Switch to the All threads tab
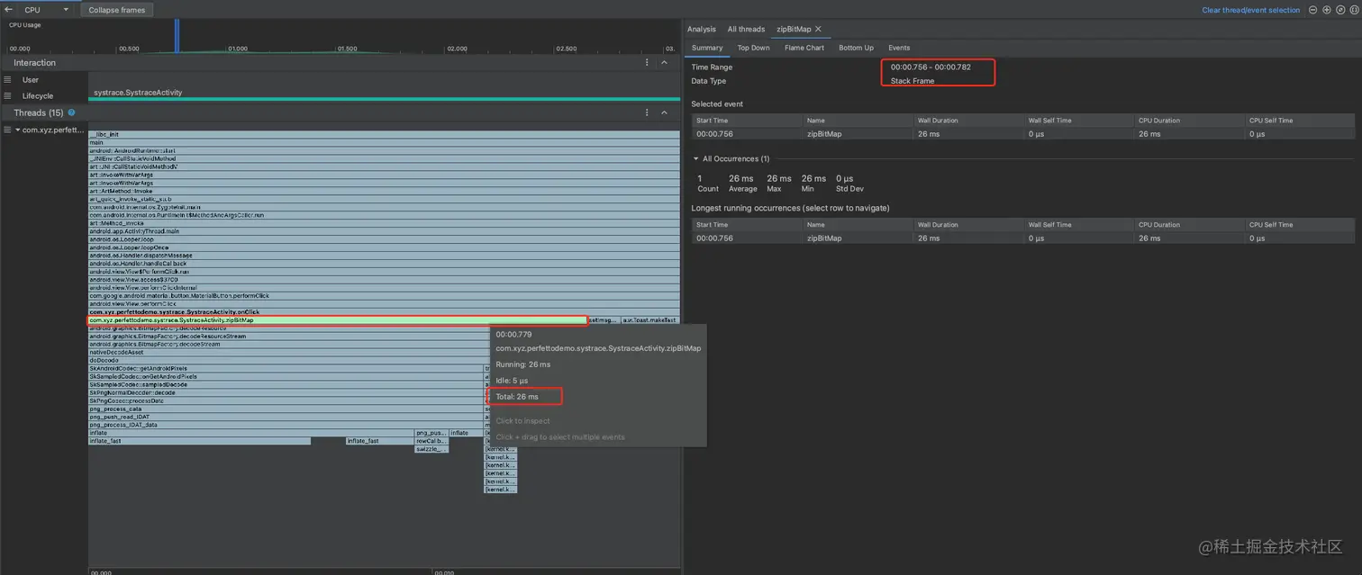The width and height of the screenshot is (1362, 575). [746, 30]
